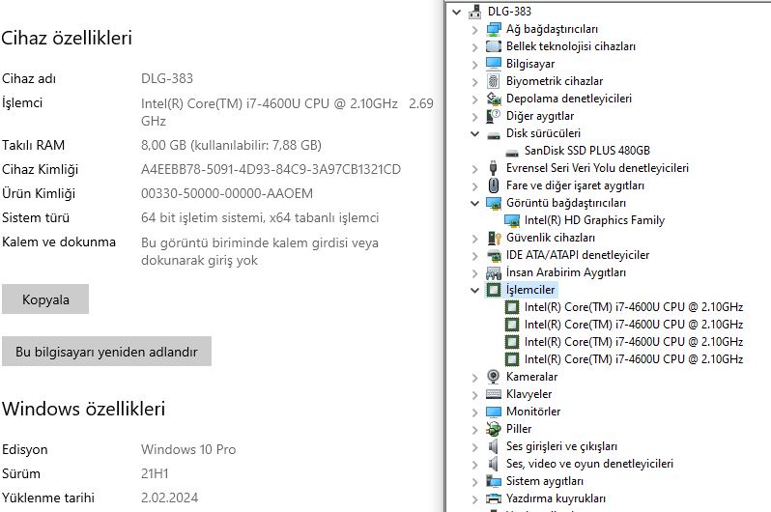Click the Piller battery icon

pyautogui.click(x=493, y=428)
